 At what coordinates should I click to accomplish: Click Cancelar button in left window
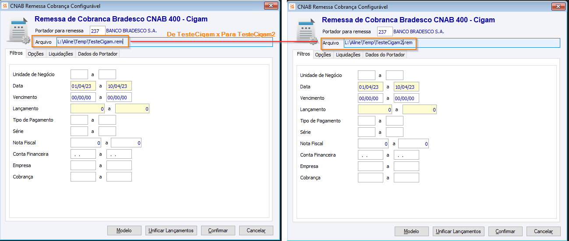tap(256, 231)
